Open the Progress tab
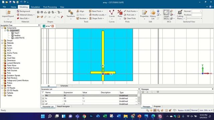This screenshot has width=214, height=120. click(157, 106)
